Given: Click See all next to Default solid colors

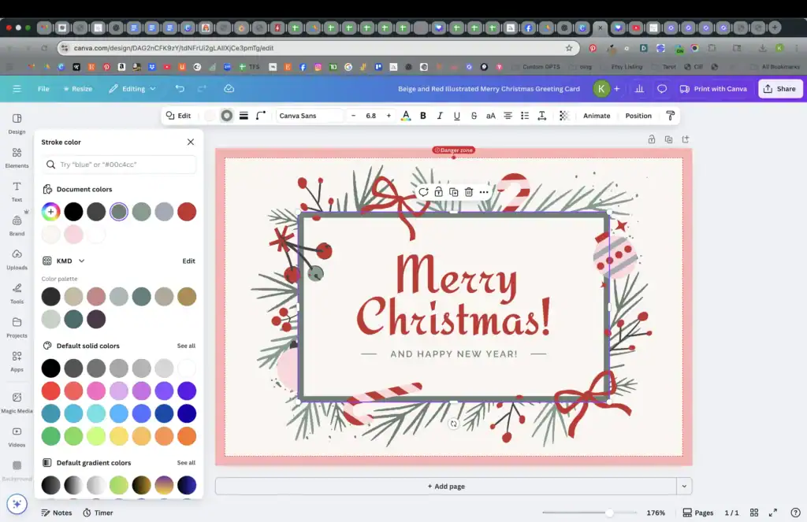Looking at the screenshot, I should [x=186, y=346].
